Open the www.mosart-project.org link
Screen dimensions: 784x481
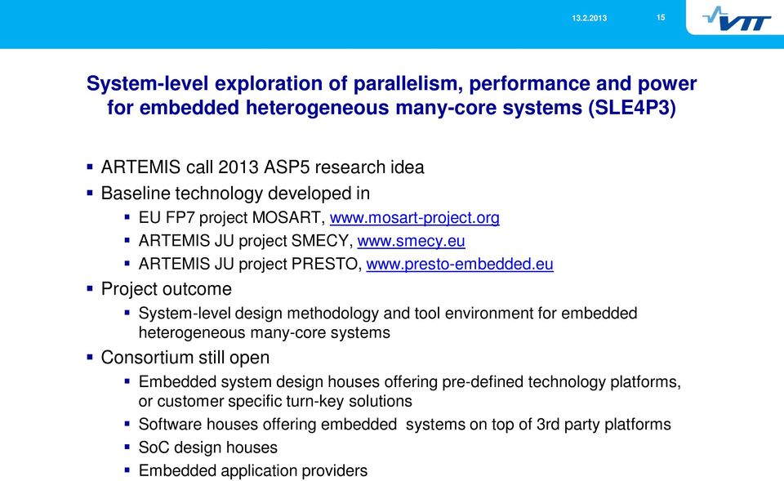click(415, 218)
